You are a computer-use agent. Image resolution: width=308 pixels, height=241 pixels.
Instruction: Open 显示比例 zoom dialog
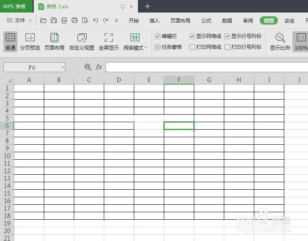pos(280,41)
